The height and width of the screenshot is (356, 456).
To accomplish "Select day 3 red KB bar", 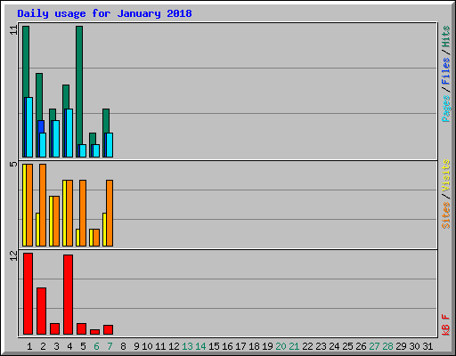I will point(54,328).
